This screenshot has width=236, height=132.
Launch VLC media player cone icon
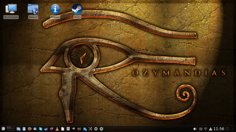pyautogui.click(x=57, y=129)
